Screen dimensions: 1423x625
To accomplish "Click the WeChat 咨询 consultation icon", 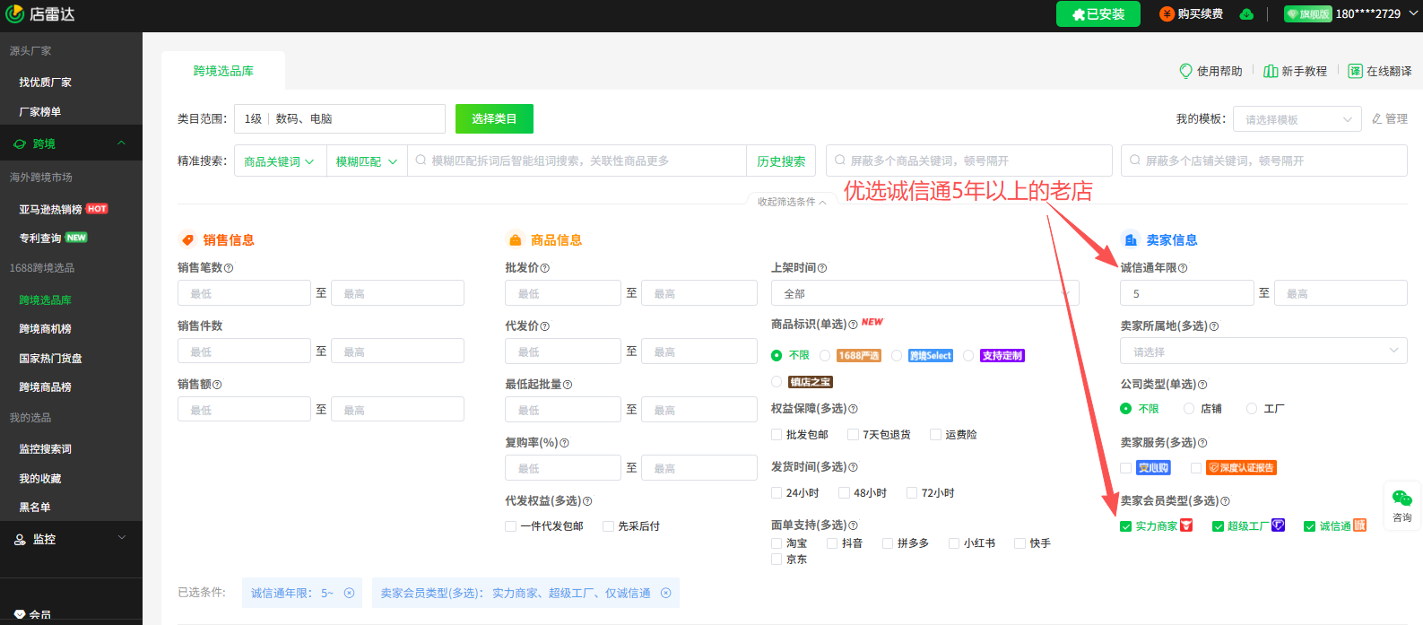I will [1401, 499].
